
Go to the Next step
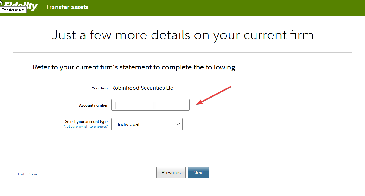[x=198, y=172]
